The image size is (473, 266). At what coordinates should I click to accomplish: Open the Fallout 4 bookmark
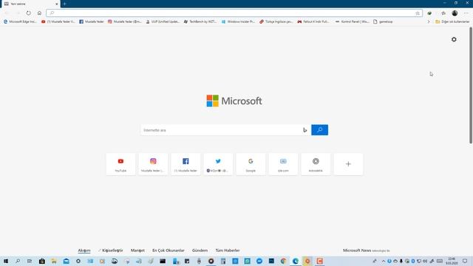point(313,21)
